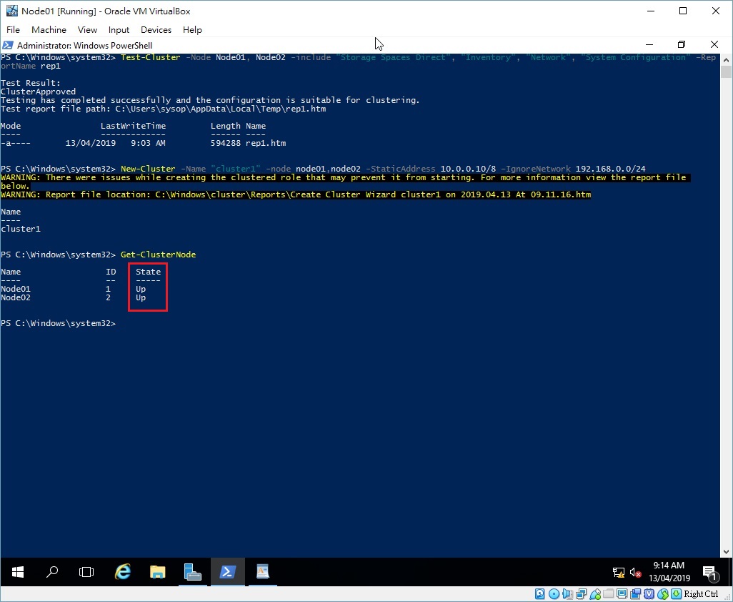Click the VirtualBox USB devices status icon

click(594, 593)
